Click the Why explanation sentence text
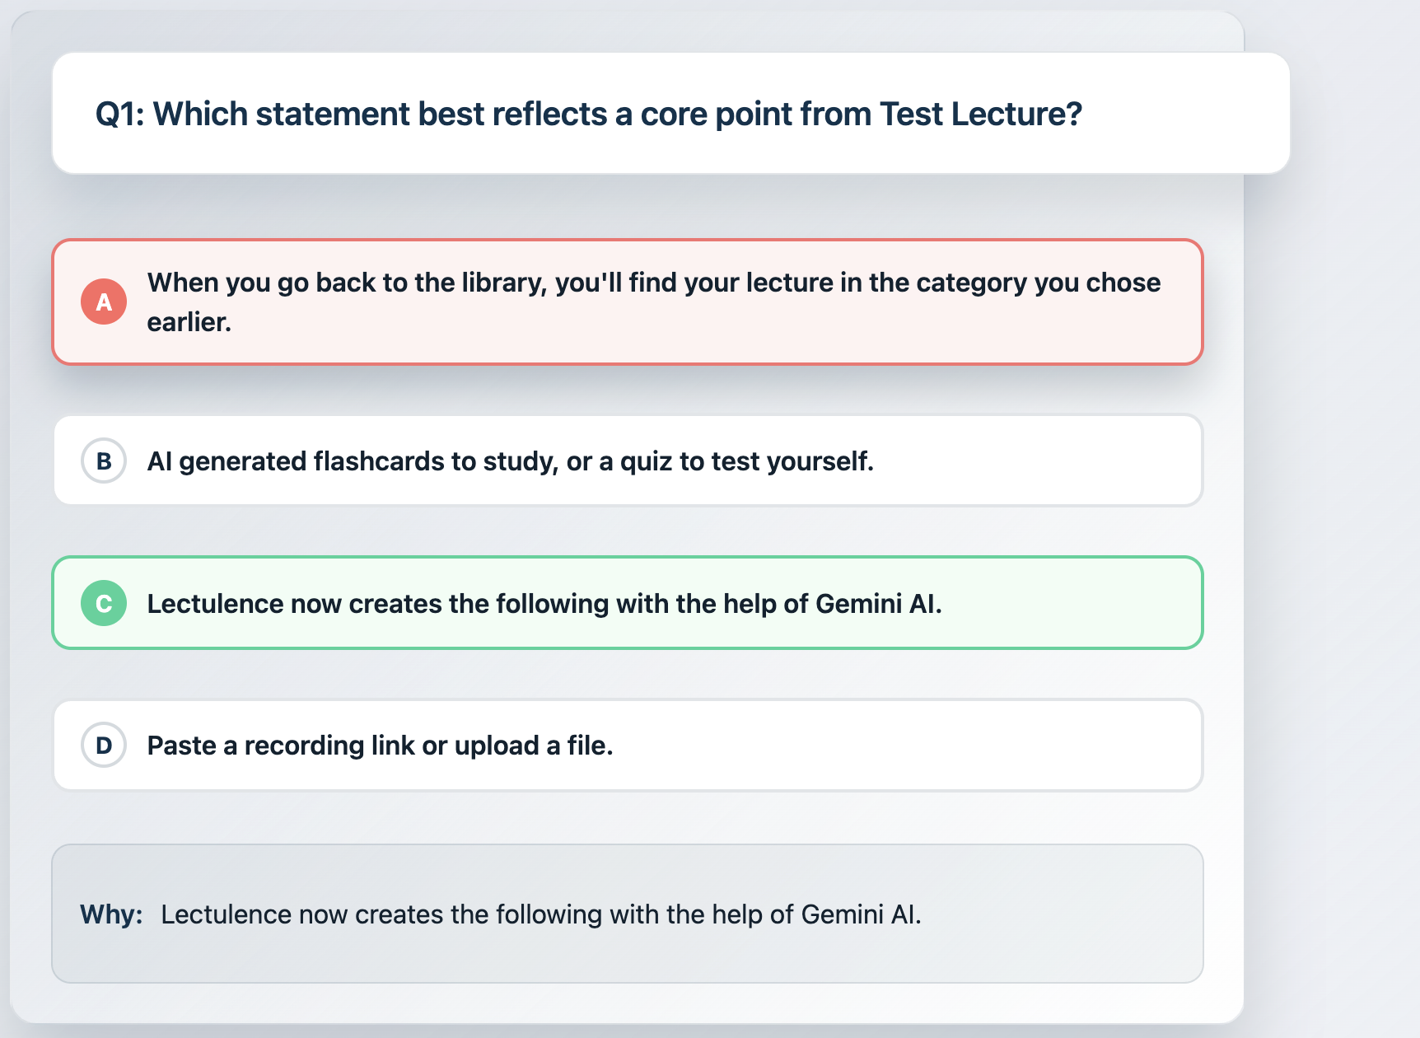The image size is (1420, 1038). point(540,914)
